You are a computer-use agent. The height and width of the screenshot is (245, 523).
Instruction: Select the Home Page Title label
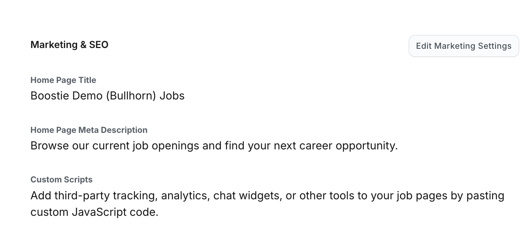point(63,80)
